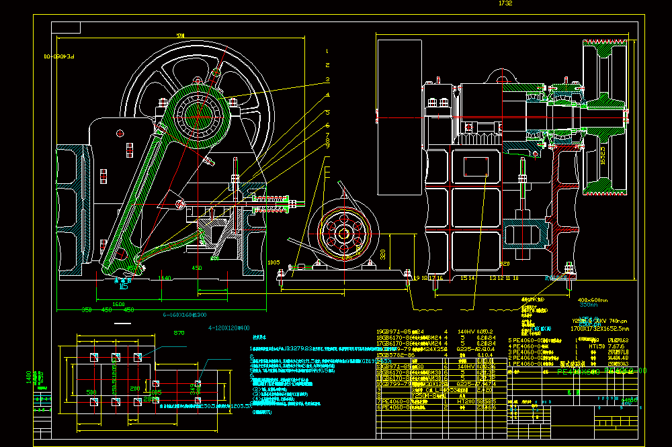
Task: Click the green grooved belt pulley on the right view
Action: [x=605, y=117]
